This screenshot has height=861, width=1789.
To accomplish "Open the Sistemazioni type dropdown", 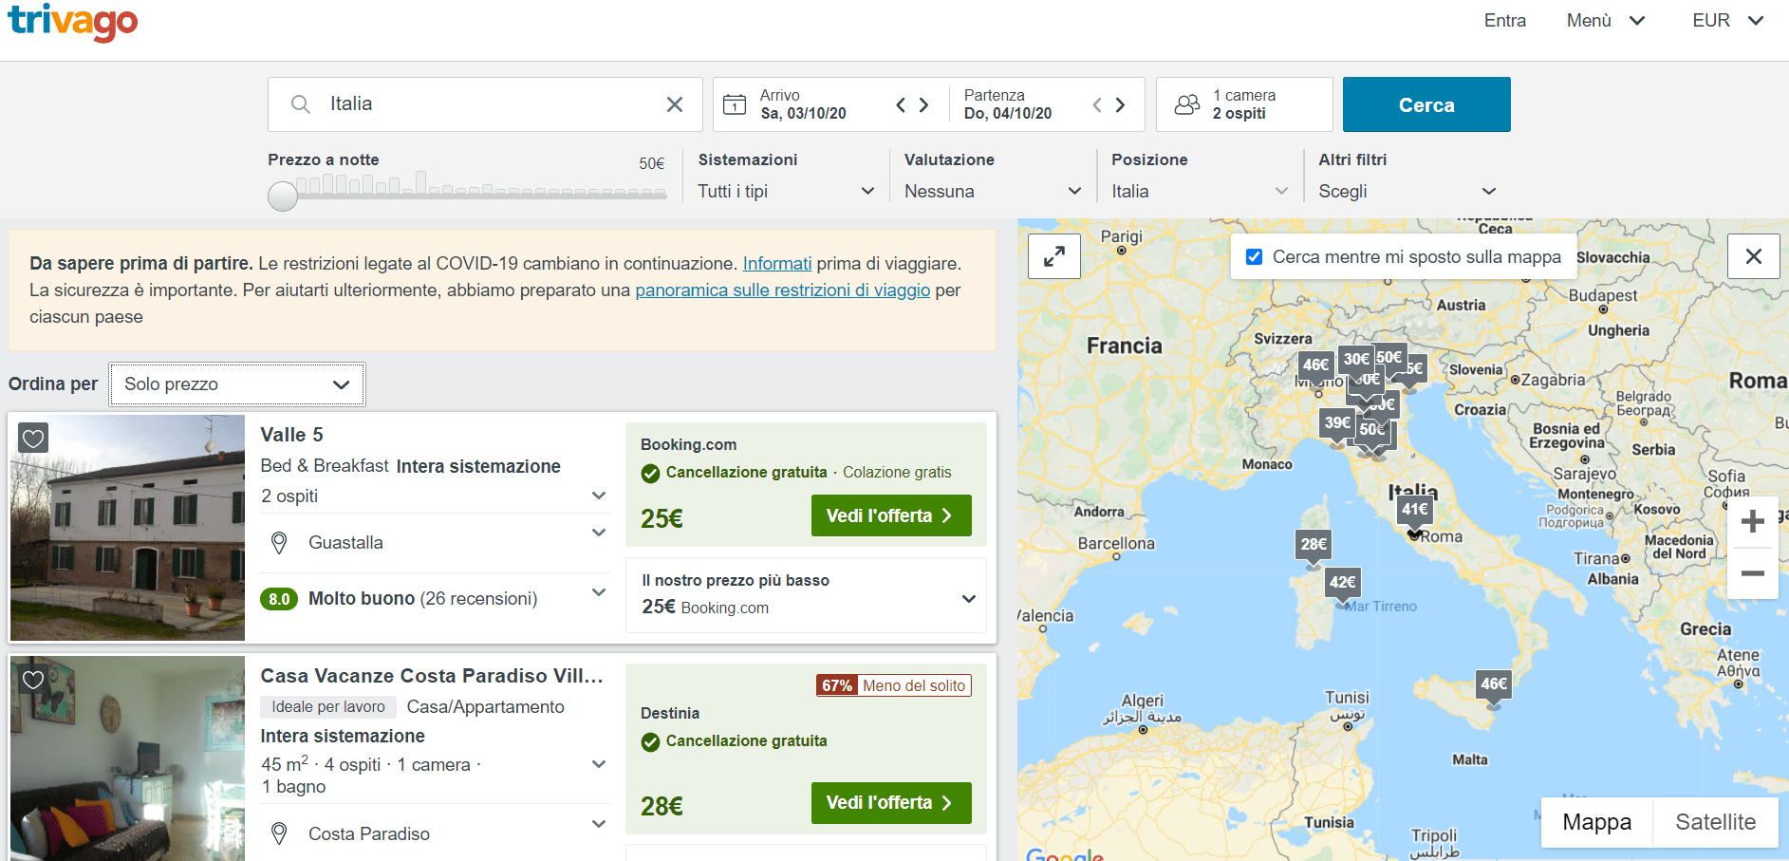I will pos(786,191).
